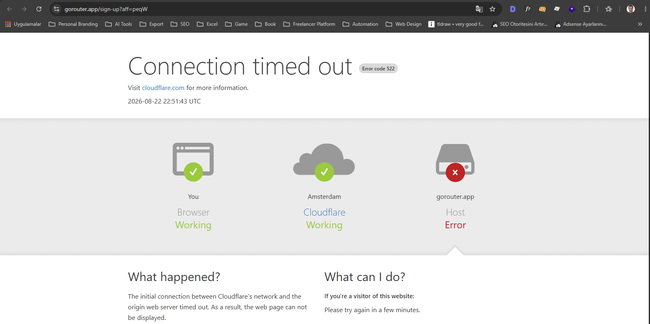
Task: Show all bookmarks side panel star
Action: (609, 9)
